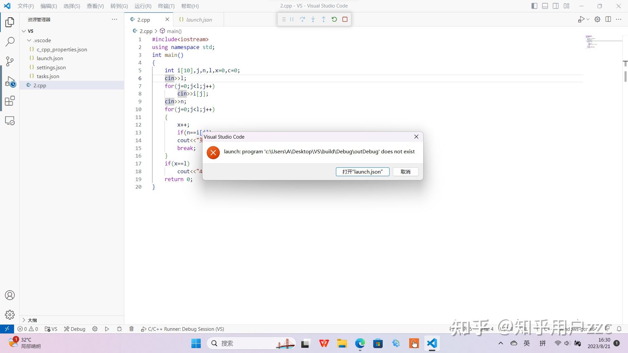Split the editor right

click(x=608, y=19)
